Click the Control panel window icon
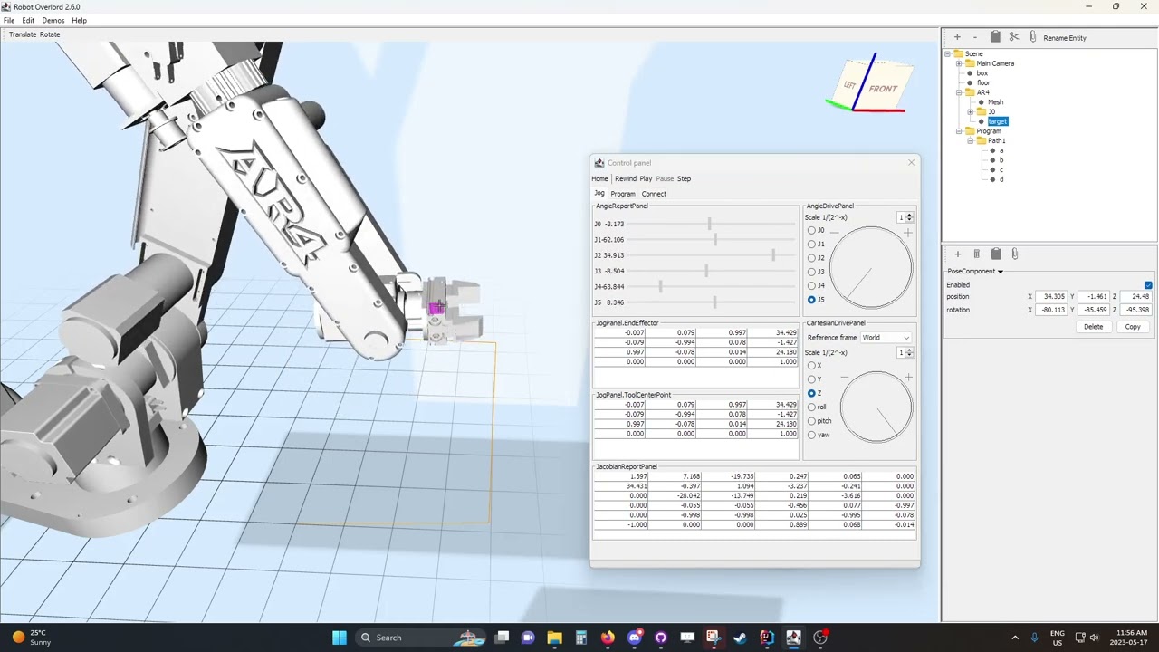The width and height of the screenshot is (1159, 652). pos(599,163)
